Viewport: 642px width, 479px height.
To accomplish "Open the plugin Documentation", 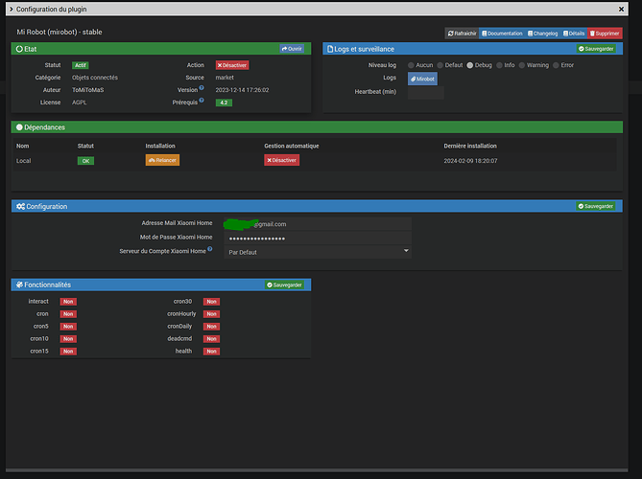I will (x=502, y=34).
